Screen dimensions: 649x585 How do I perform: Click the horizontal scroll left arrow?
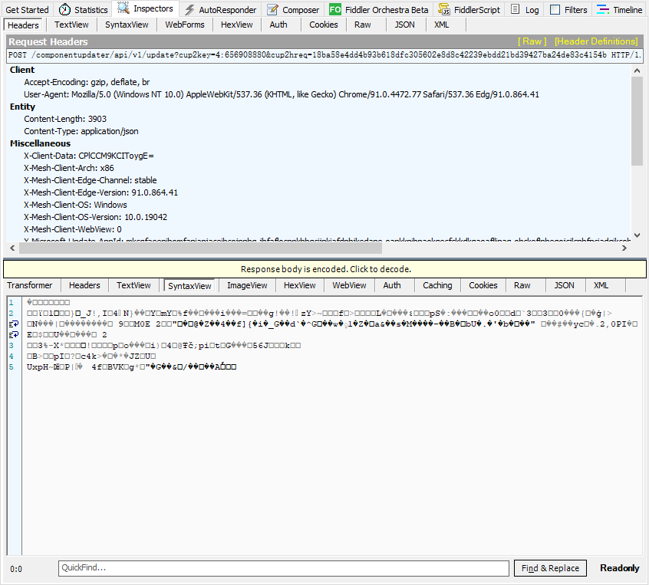tap(12, 248)
